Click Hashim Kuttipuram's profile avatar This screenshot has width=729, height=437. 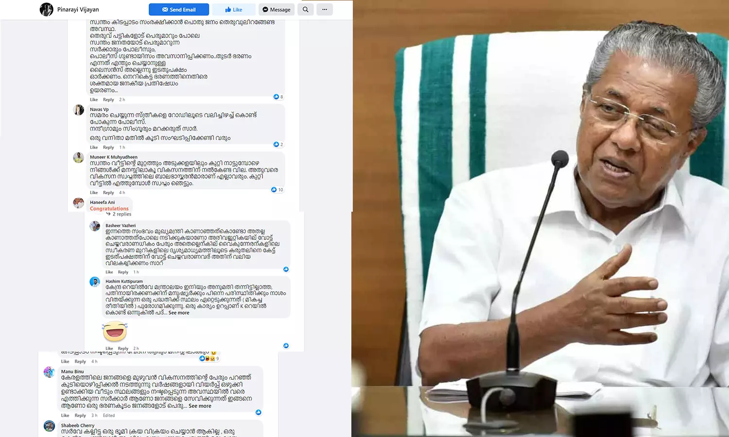[x=95, y=282]
